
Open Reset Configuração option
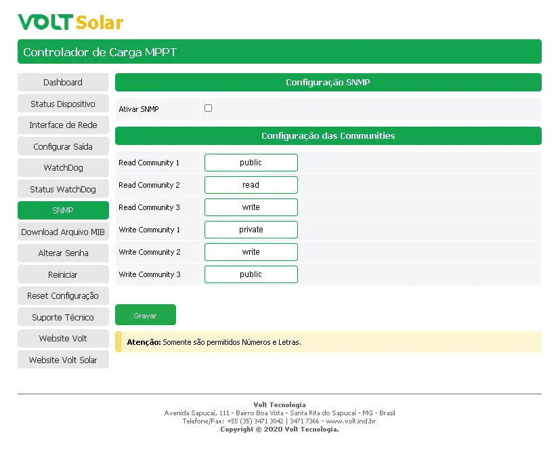(63, 296)
